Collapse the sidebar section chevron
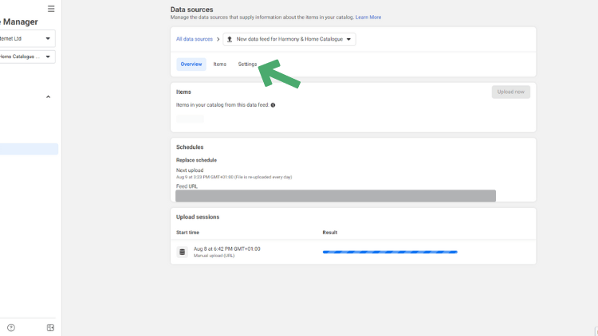Viewport: 598px width, 336px height. click(48, 97)
